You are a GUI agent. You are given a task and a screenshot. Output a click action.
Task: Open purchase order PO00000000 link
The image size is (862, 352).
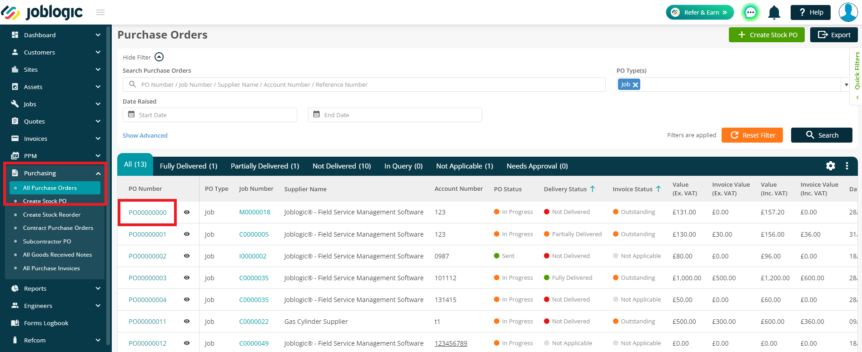pyautogui.click(x=147, y=213)
